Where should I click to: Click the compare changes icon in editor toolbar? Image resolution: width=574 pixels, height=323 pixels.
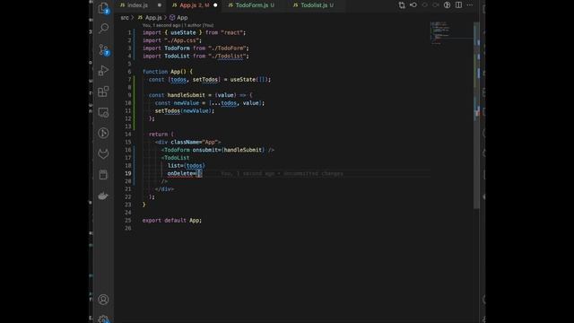pyautogui.click(x=402, y=5)
